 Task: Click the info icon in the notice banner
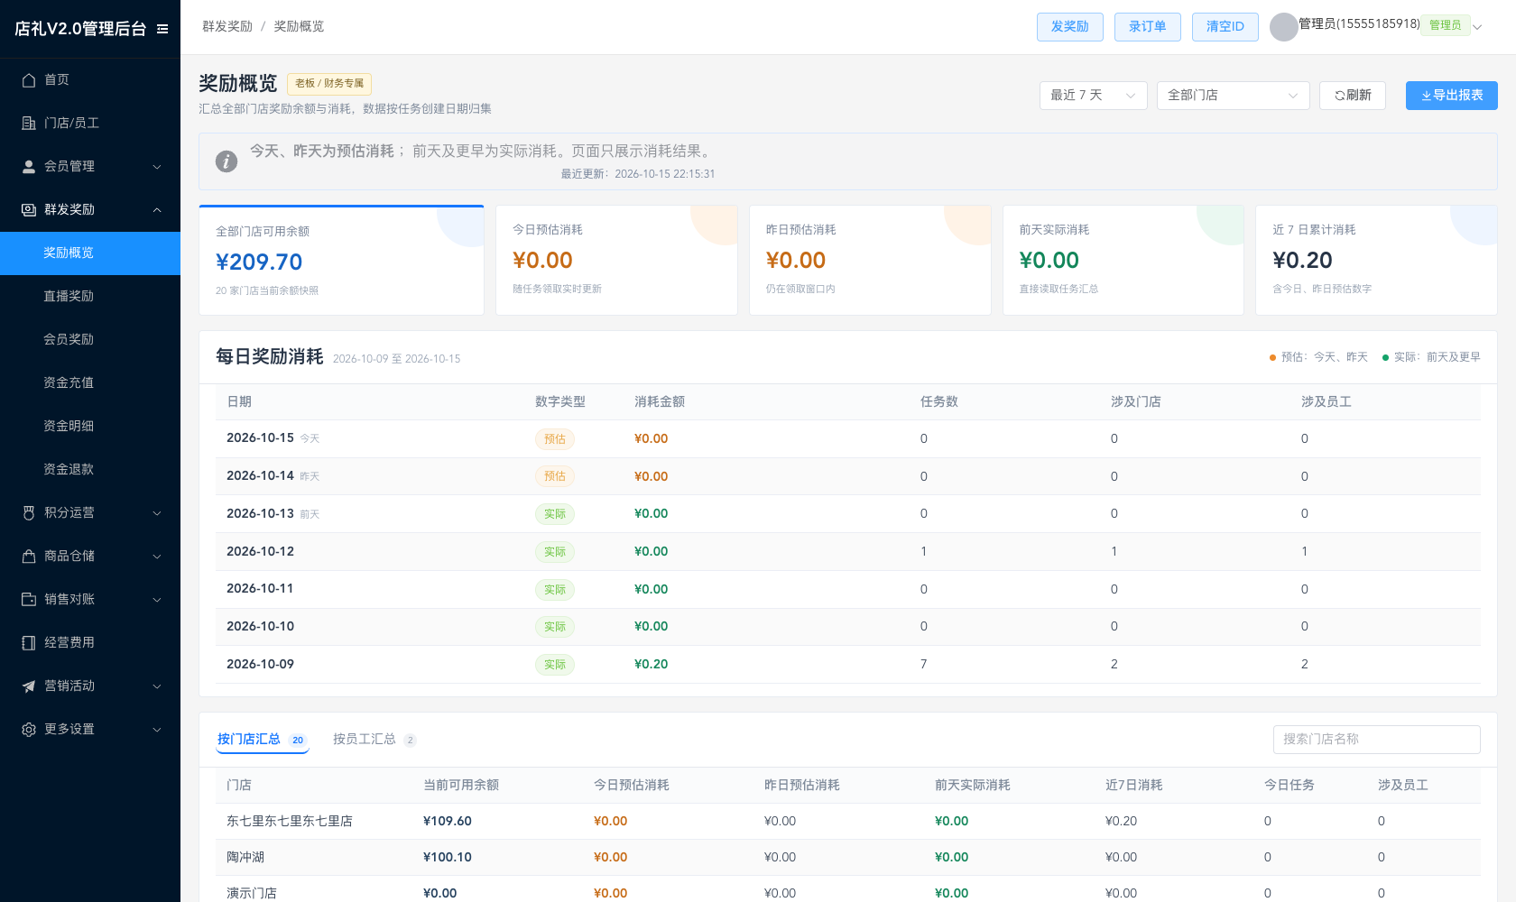[226, 161]
